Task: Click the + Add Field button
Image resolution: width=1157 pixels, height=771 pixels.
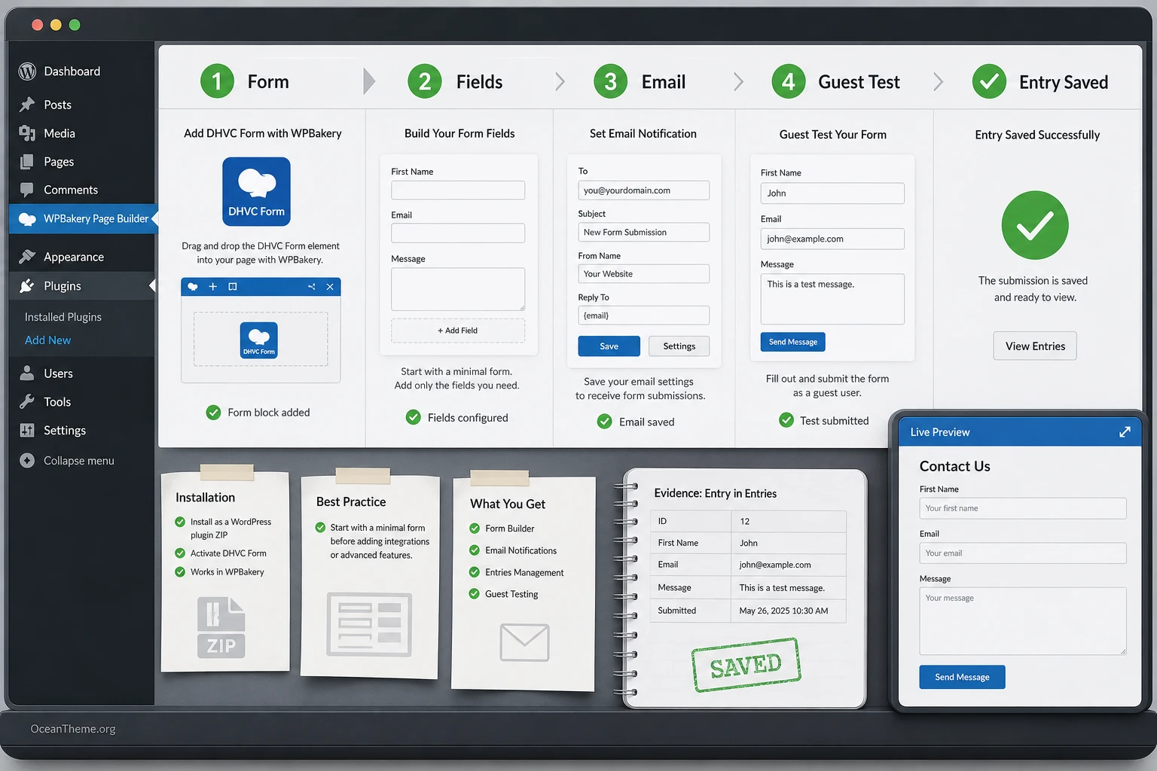Action: click(x=458, y=331)
